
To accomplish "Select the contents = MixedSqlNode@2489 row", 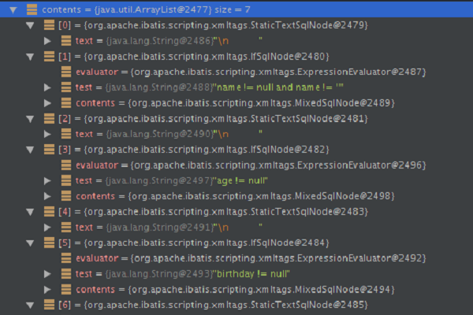I will click(x=236, y=103).
